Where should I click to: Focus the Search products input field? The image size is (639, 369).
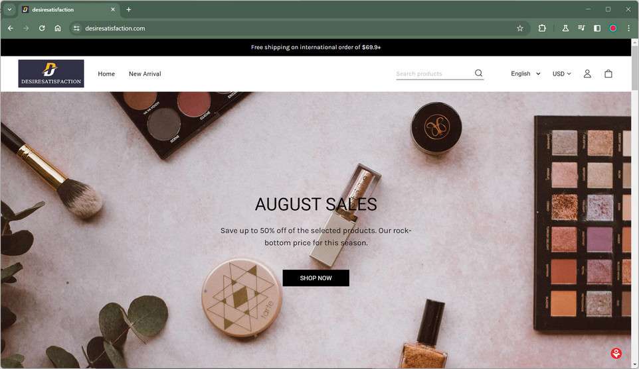(x=434, y=74)
